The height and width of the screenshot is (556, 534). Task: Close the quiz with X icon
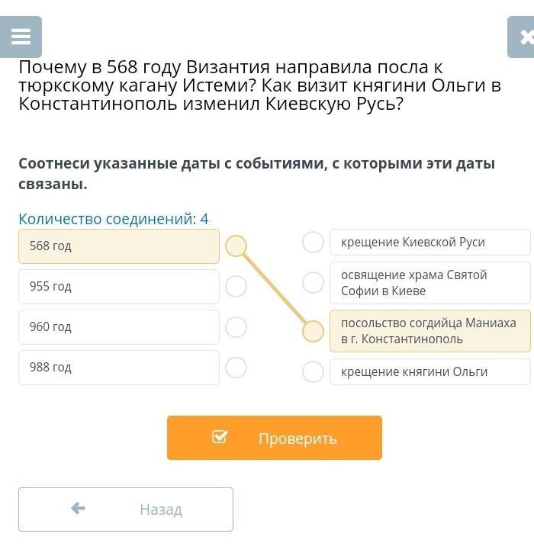[525, 37]
